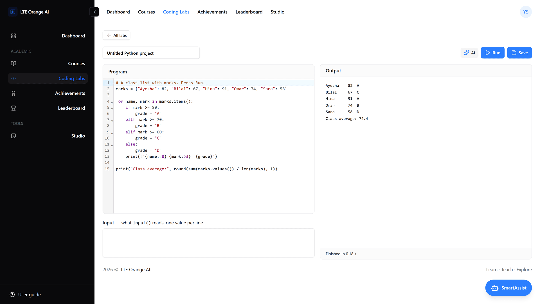Click the Studio icon in sidebar
This screenshot has width=540, height=304.
[x=13, y=136]
